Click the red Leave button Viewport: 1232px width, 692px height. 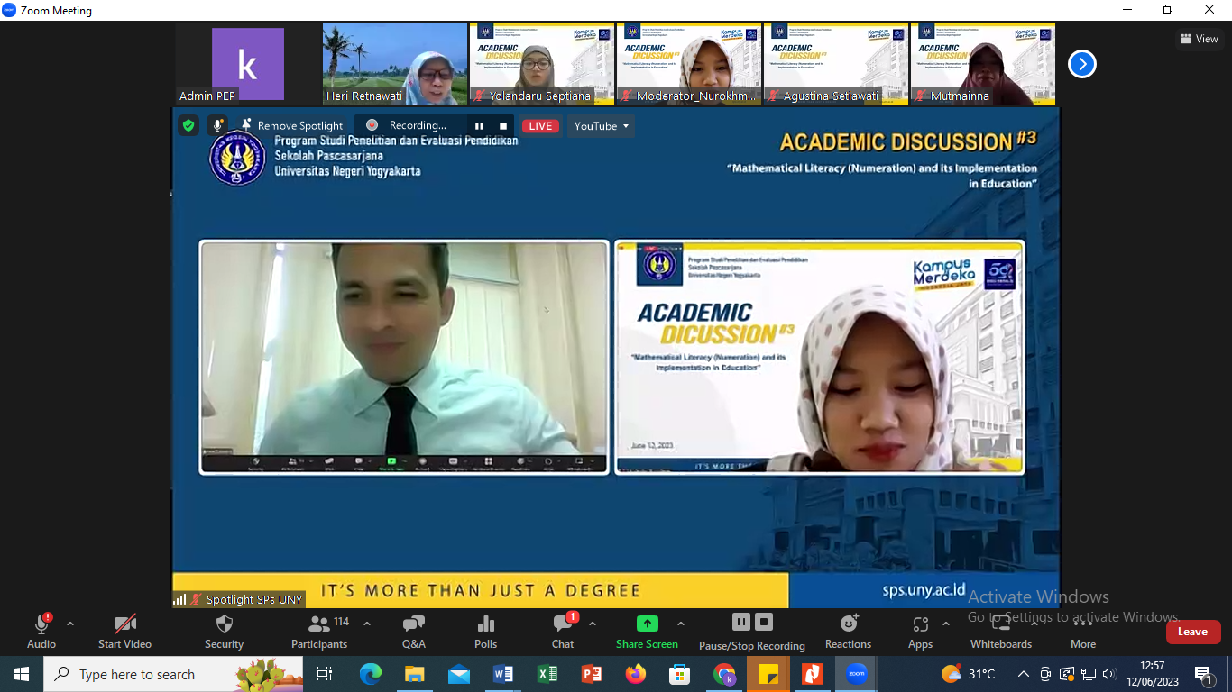[1193, 632]
